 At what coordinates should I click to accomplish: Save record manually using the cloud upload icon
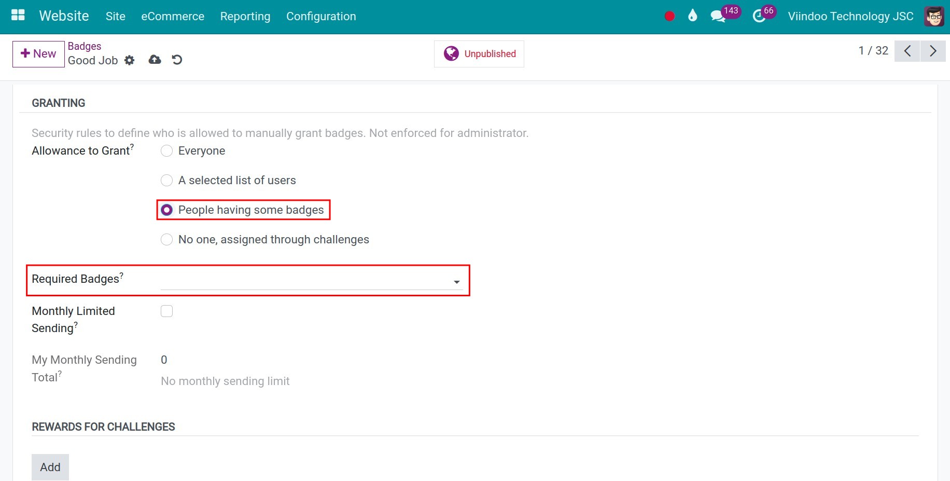[x=155, y=60]
